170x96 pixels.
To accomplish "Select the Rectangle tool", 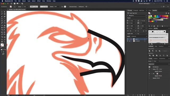I will click(x=2, y=21).
